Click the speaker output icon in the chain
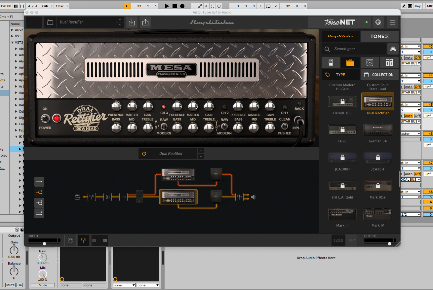This screenshot has width=433, height=290. click(x=253, y=197)
